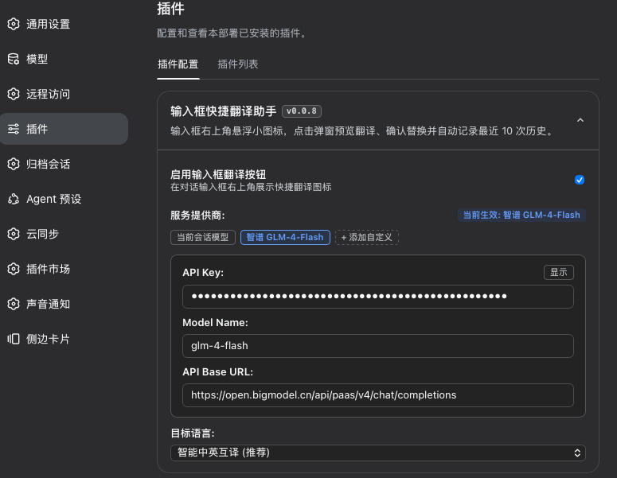
Task: Click the masked API Key field
Action: (377, 297)
